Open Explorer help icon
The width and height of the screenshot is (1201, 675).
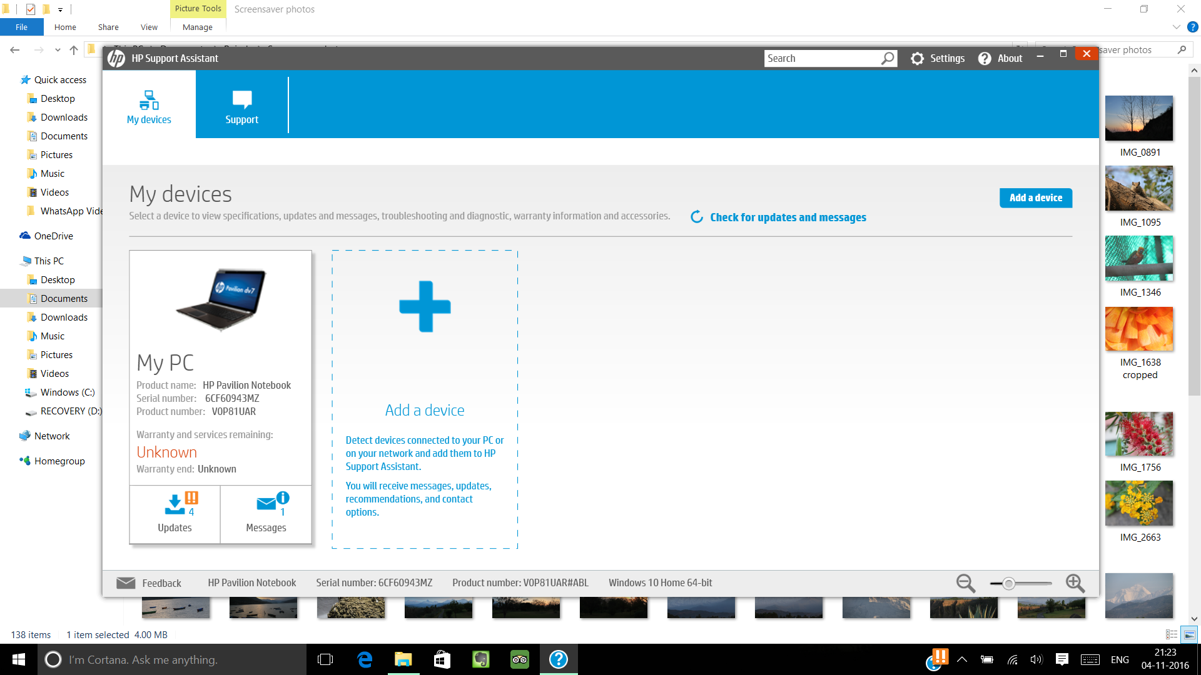pos(1193,27)
